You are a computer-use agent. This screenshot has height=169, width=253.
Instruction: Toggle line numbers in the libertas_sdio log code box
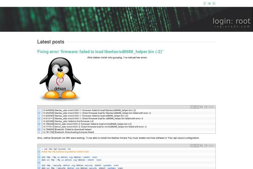193,107
